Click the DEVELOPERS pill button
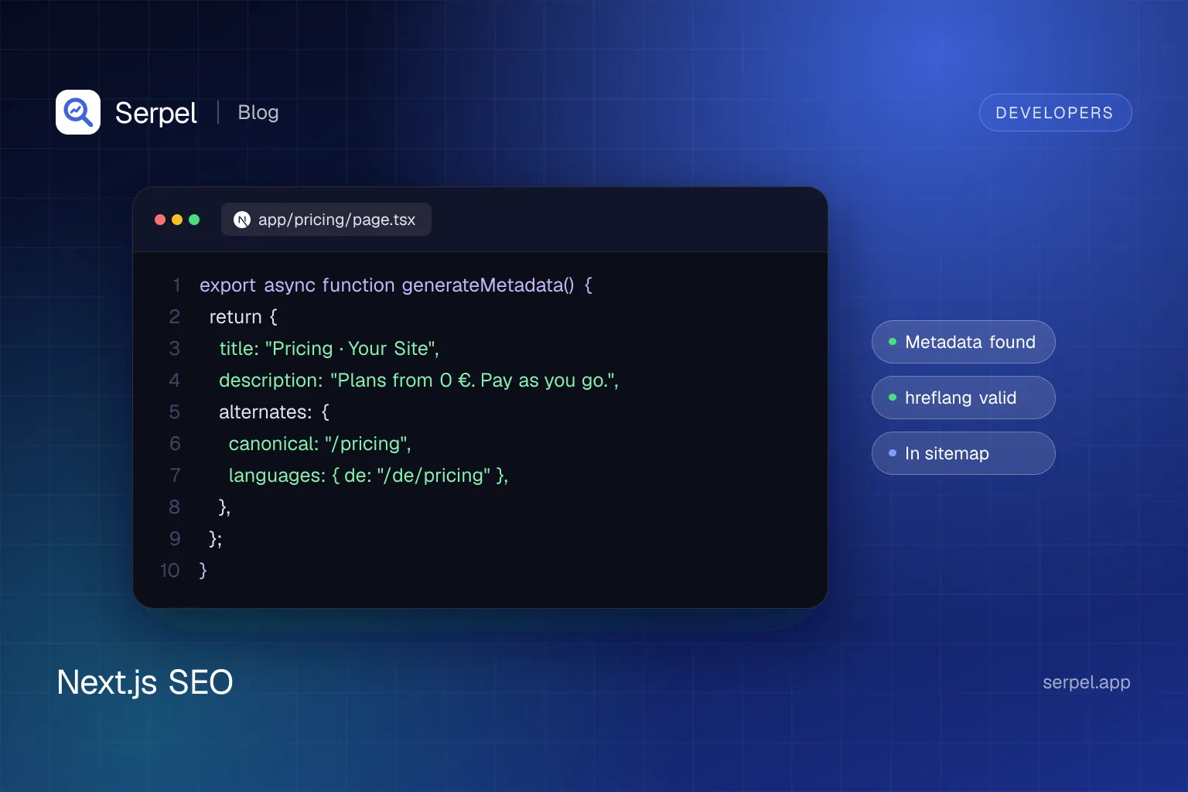Screen dimensions: 1188x792 coord(1055,113)
